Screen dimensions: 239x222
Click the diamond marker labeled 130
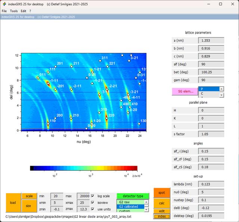tap(139, 124)
